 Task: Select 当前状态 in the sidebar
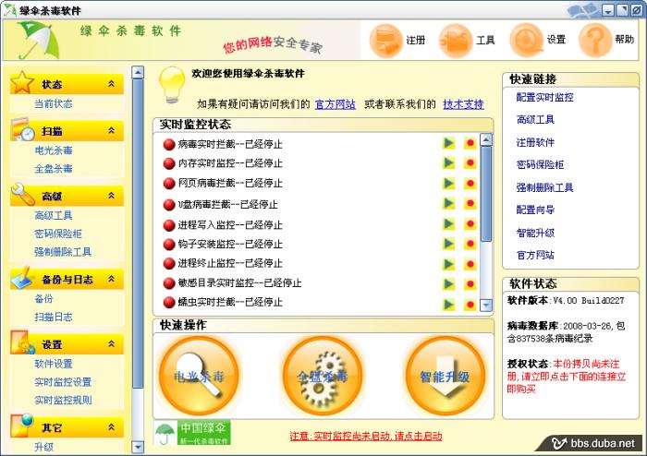(54, 103)
